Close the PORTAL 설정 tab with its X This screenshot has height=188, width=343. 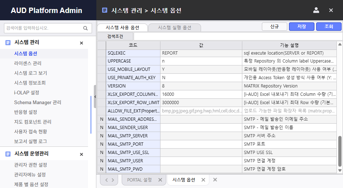[160, 180]
